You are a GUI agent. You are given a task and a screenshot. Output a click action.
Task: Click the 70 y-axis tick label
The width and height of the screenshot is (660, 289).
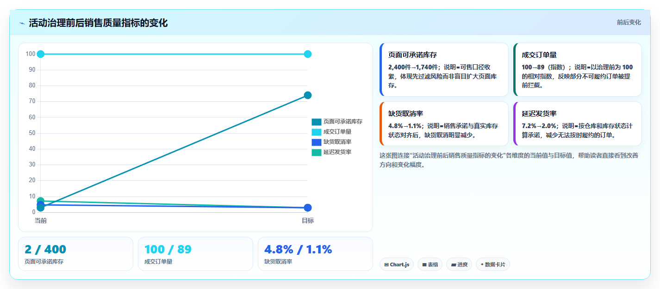coord(32,101)
